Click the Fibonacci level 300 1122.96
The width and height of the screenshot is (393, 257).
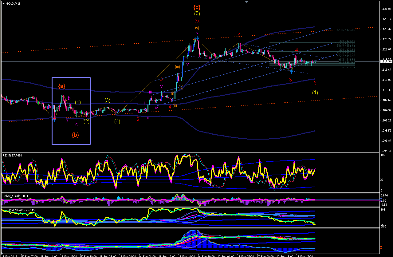pos(347,41)
